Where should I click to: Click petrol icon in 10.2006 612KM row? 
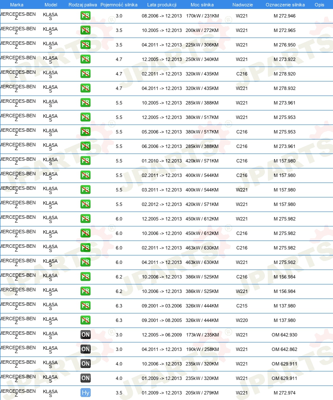coord(85,233)
